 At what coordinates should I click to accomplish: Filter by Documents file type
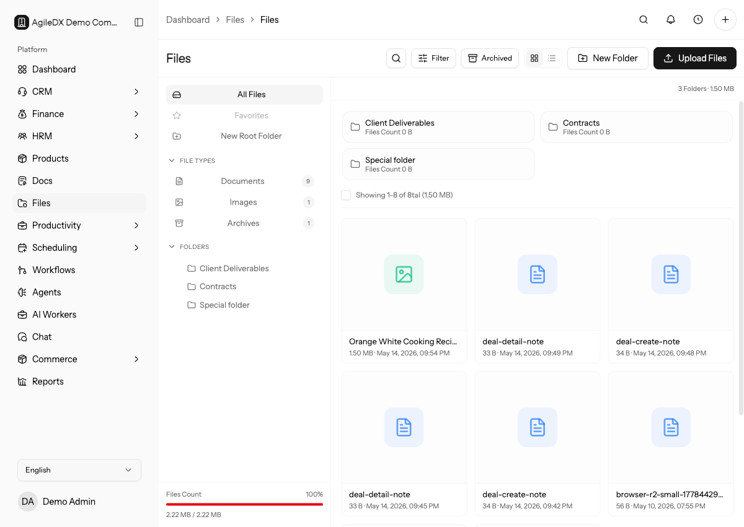244,181
